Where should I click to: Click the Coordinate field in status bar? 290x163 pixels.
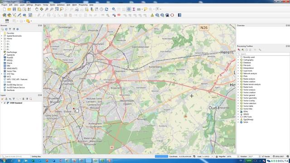point(185,157)
